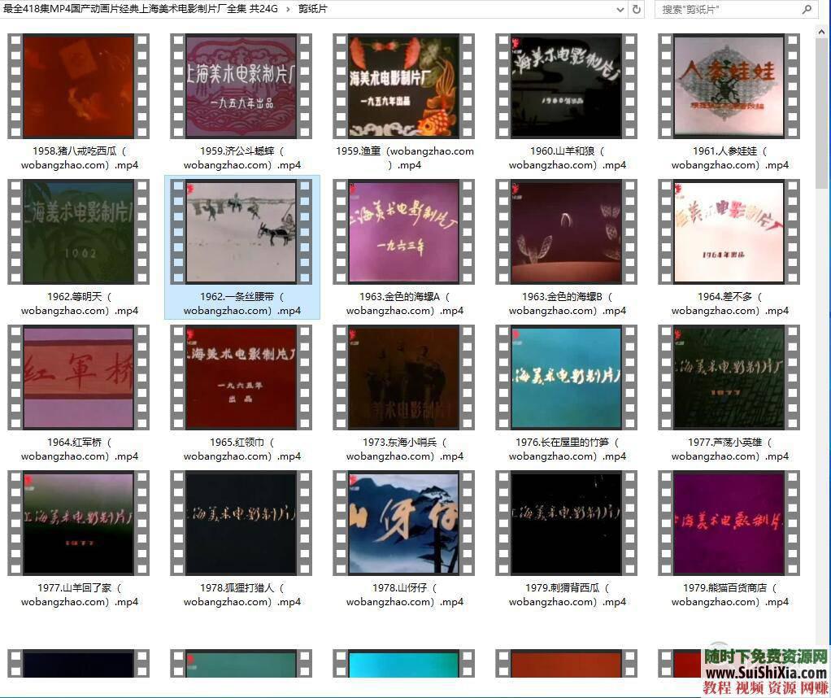Click file name text 1977.山羊回了家

[x=80, y=595]
